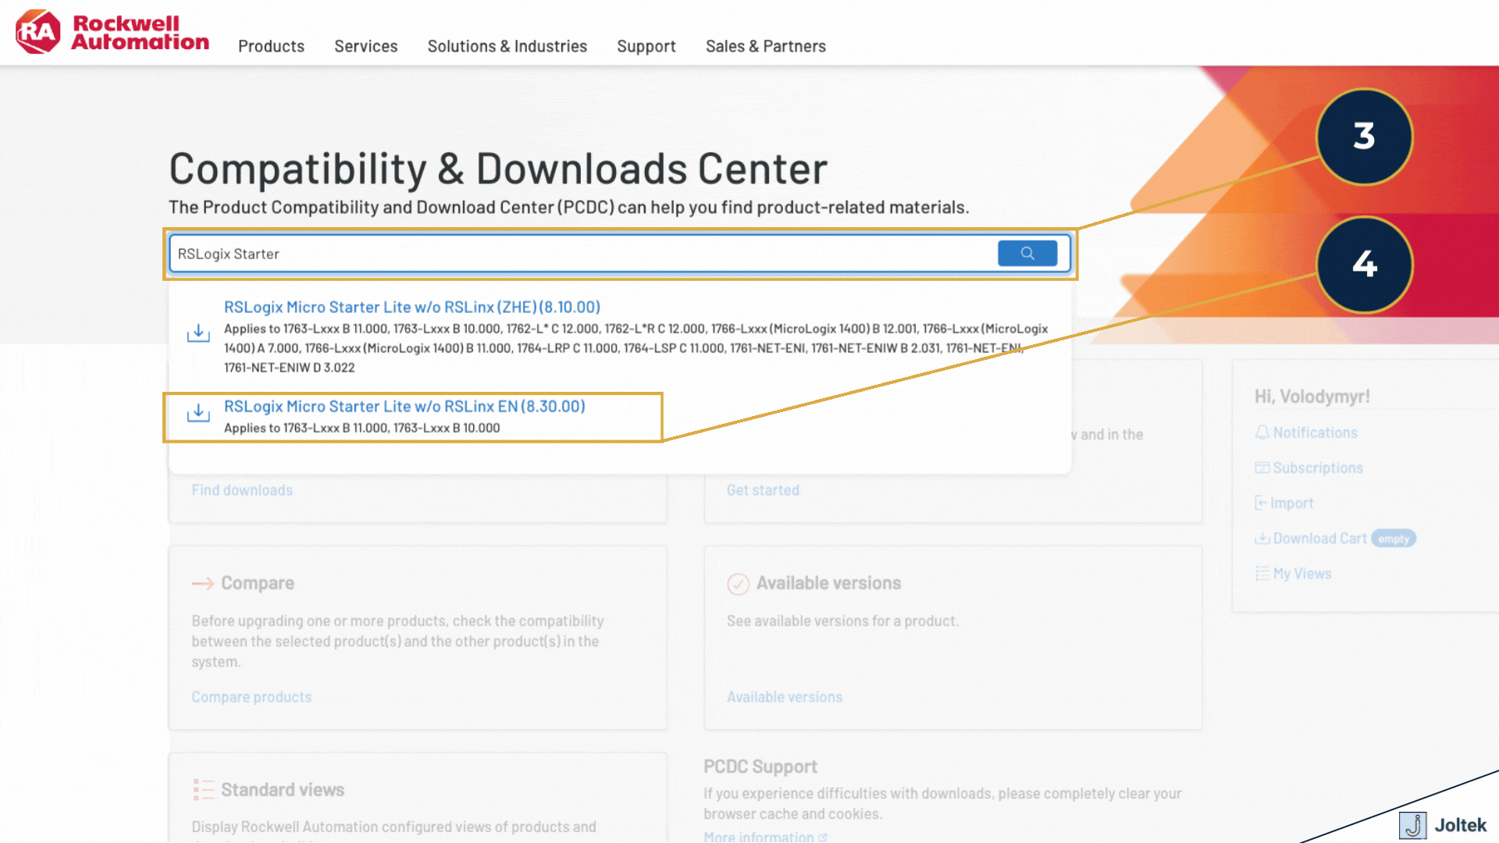Click the blue search magnifier button
This screenshot has height=843, width=1499.
pos(1027,253)
